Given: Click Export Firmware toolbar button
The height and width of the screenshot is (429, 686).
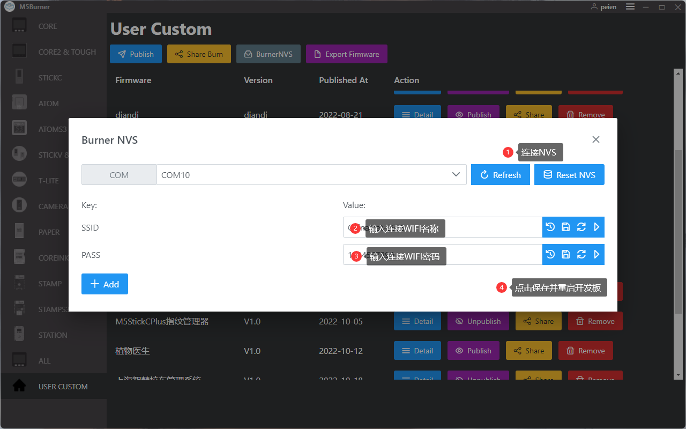Looking at the screenshot, I should click(x=347, y=54).
